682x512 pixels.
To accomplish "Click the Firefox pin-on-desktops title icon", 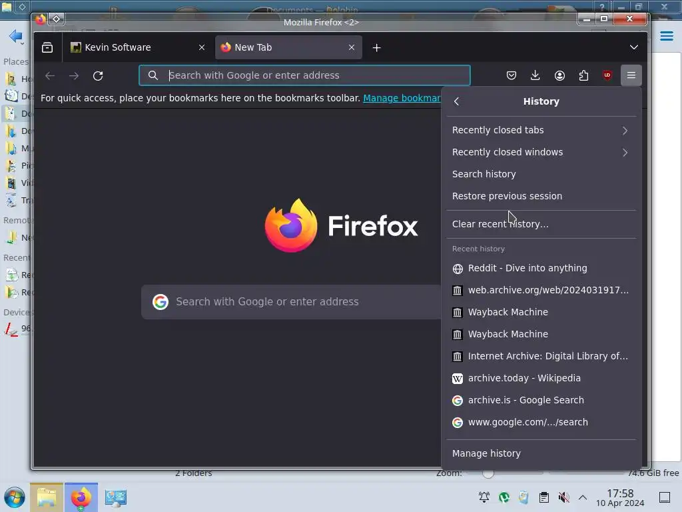I will pyautogui.click(x=56, y=19).
